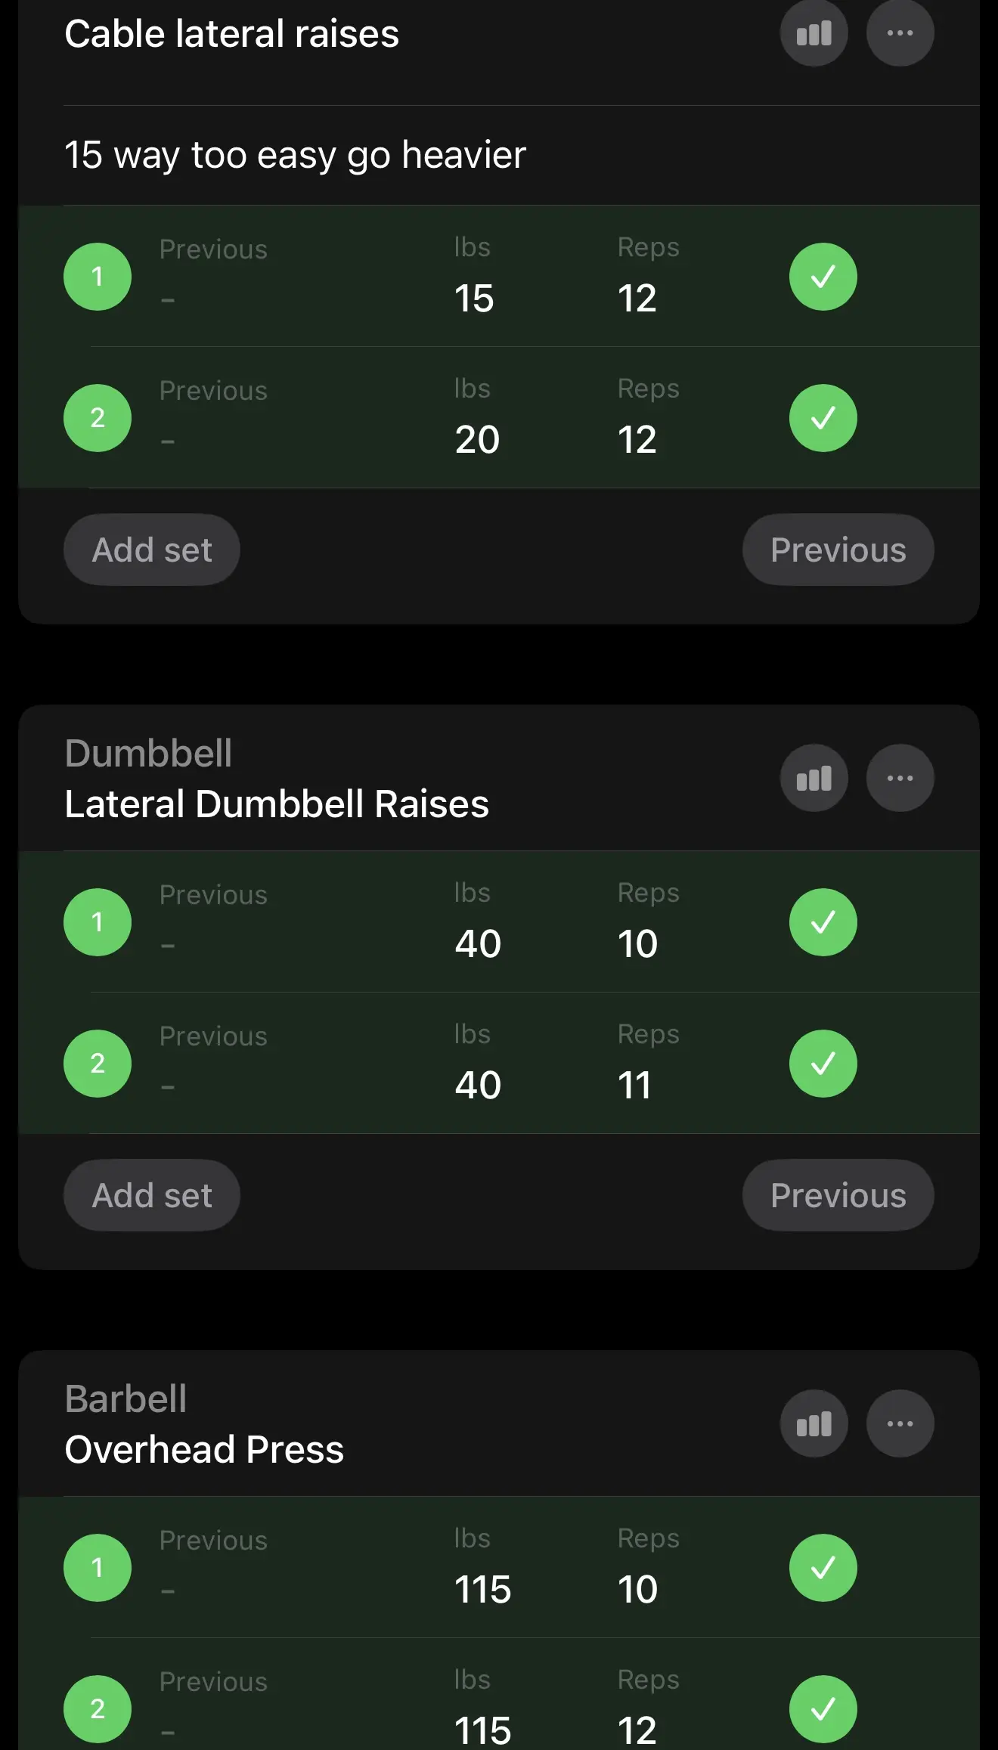Open more options for Lateral Dumbbell Raises
Viewport: 998px width, 1750px height.
tap(900, 778)
